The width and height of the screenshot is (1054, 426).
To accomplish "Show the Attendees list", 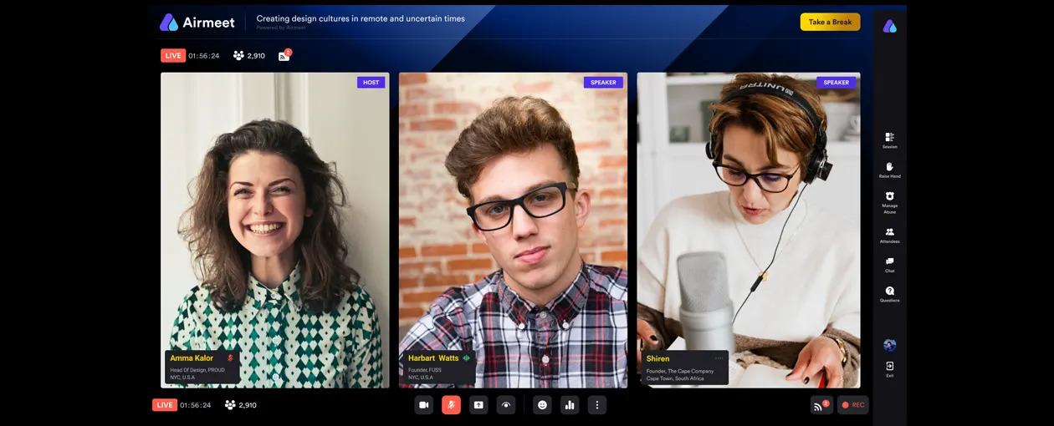I will click(889, 235).
